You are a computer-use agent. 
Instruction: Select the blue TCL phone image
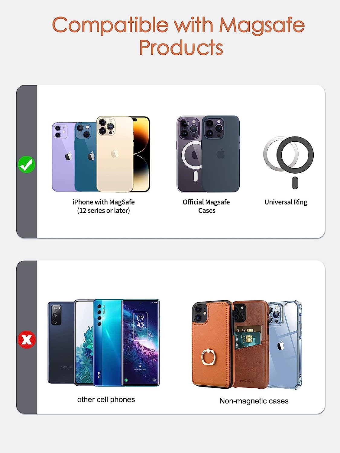coord(108,342)
